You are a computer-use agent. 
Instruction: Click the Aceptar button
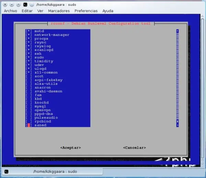tap(70, 148)
